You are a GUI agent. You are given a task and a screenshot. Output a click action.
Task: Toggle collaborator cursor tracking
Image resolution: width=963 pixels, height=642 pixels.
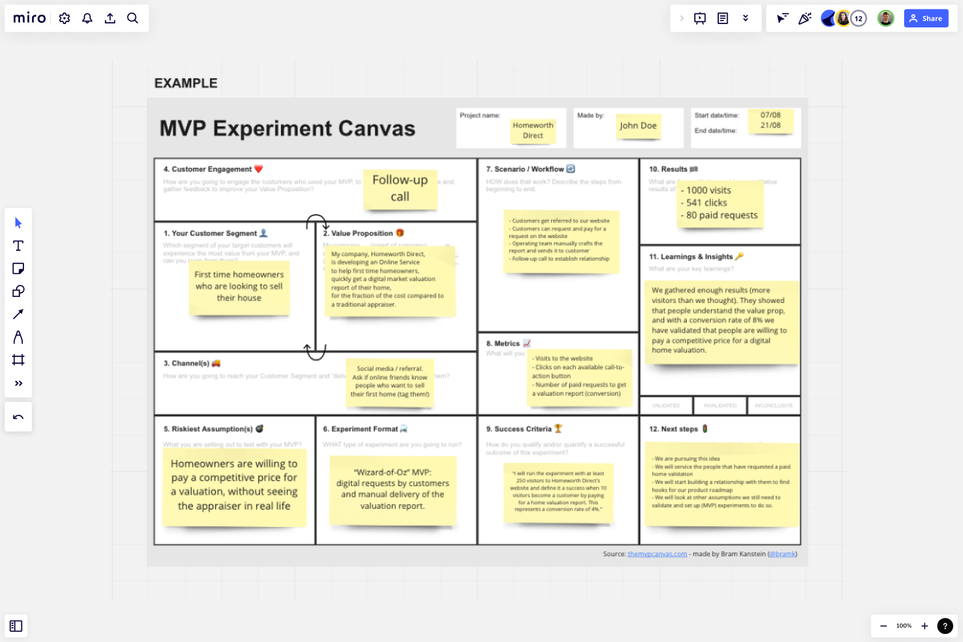pyautogui.click(x=781, y=18)
